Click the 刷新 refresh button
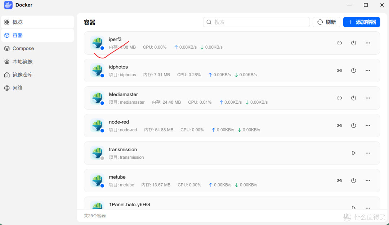 pyautogui.click(x=326, y=22)
